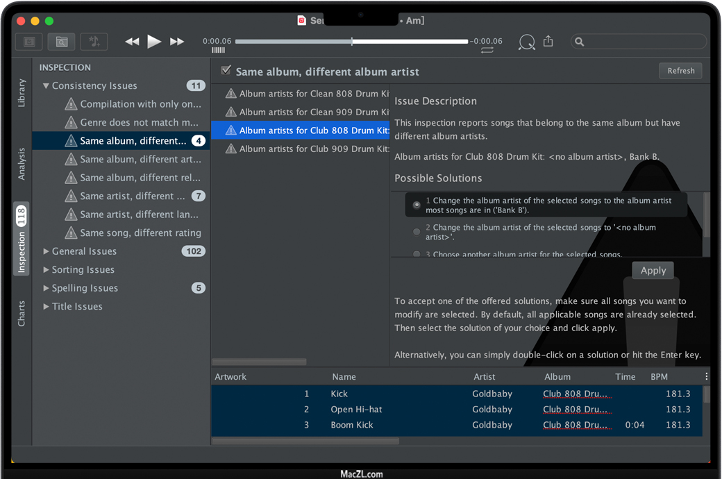Uncheck 'Same album, different album artist' checkbox
Image resolution: width=722 pixels, height=479 pixels.
(226, 70)
